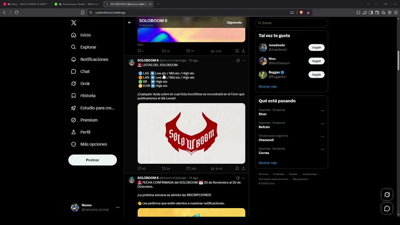Go back with the profile header arrow
The height and width of the screenshot is (225, 400).
click(x=130, y=22)
